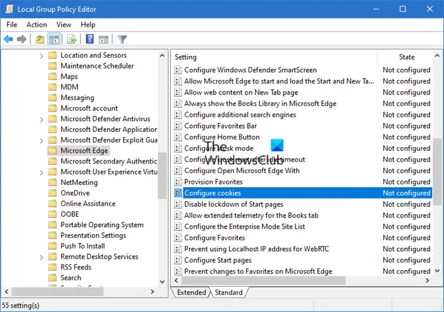Toggle Show/Hide Action Pane icon
The height and width of the screenshot is (312, 444).
pos(103,39)
